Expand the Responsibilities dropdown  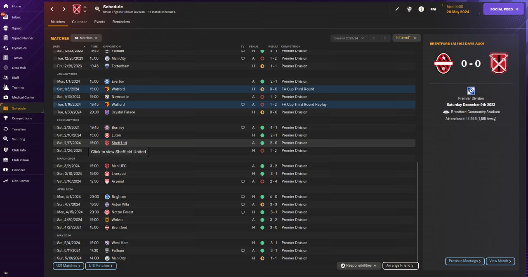[x=359, y=265]
